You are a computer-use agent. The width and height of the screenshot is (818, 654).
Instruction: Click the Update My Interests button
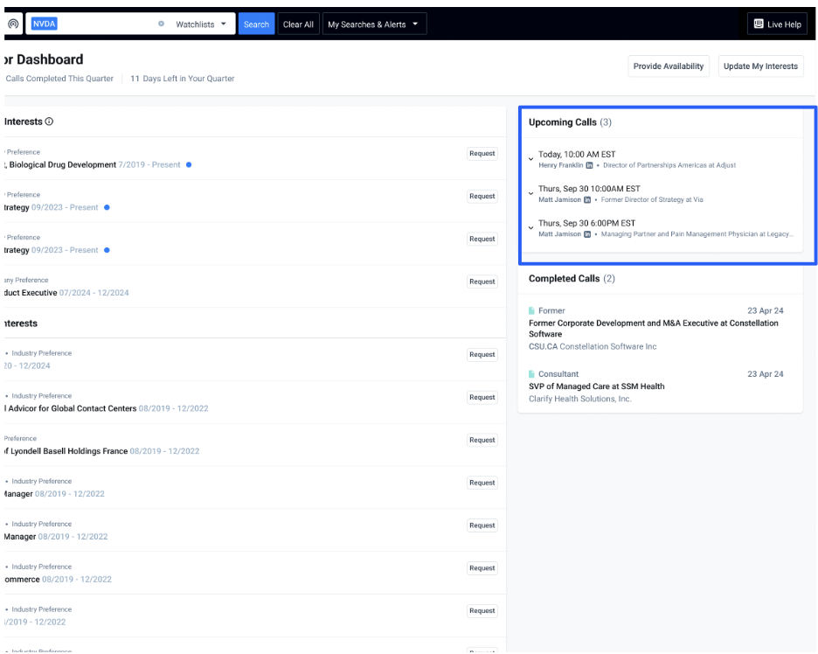[759, 66]
